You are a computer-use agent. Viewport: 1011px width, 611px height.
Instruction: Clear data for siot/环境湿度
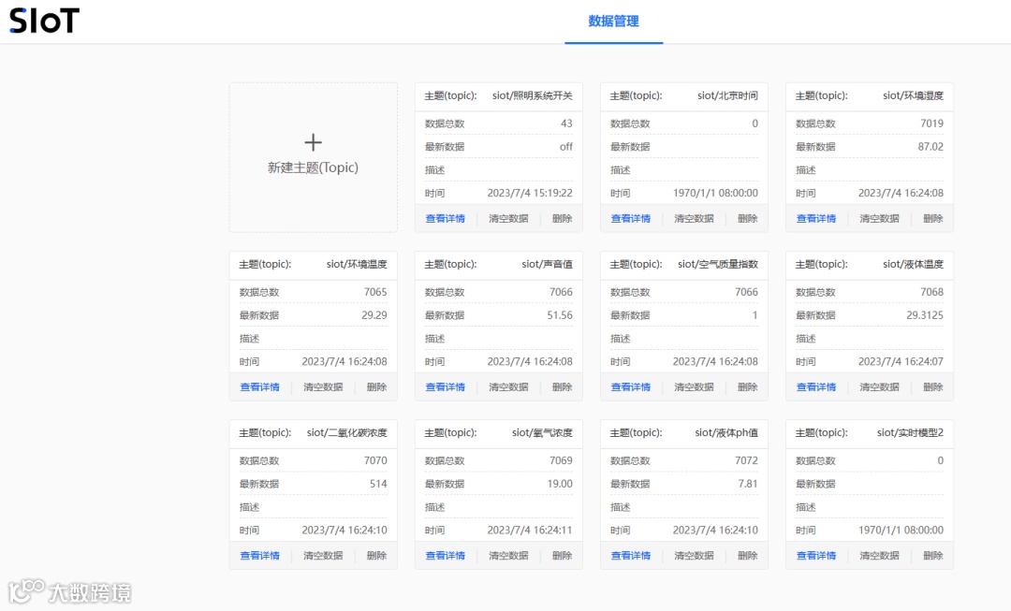[x=879, y=219]
